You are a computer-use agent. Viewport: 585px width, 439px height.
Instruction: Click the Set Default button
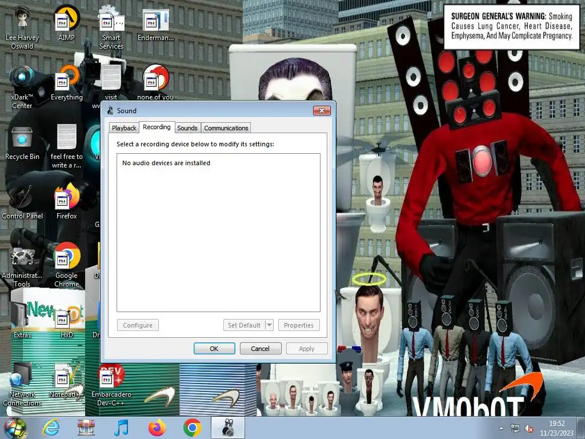[x=245, y=325]
